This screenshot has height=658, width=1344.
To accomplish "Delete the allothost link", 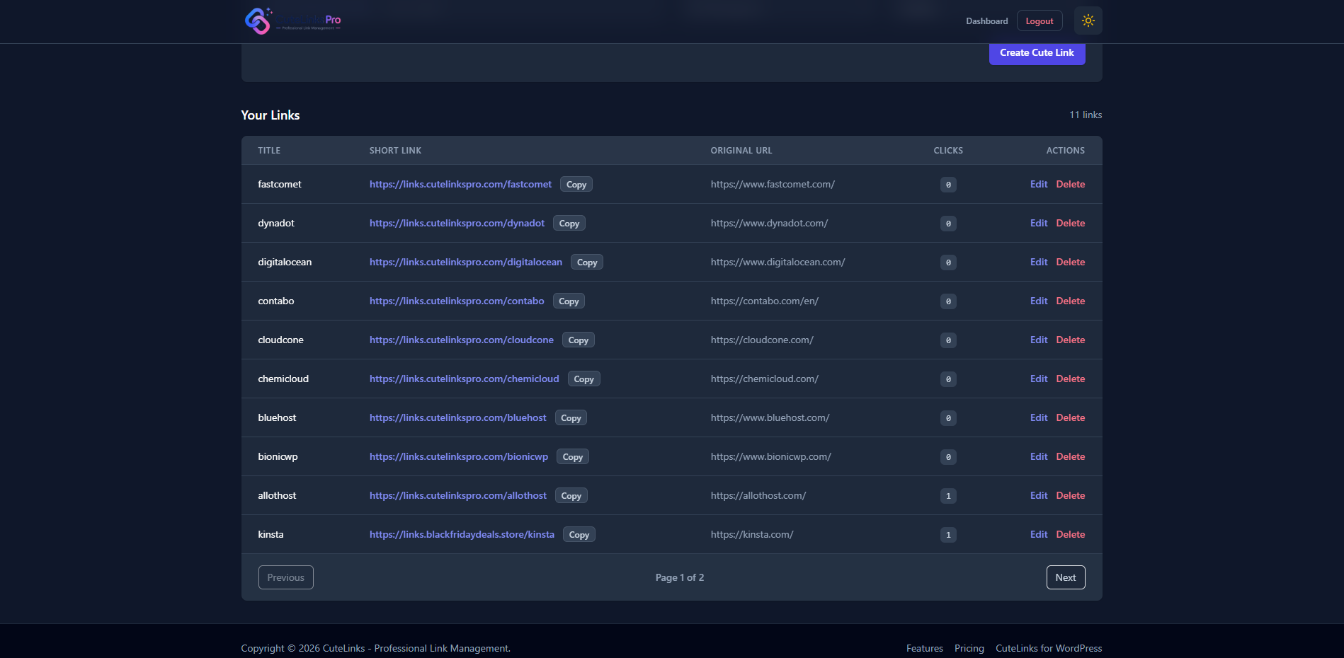I will (1071, 495).
